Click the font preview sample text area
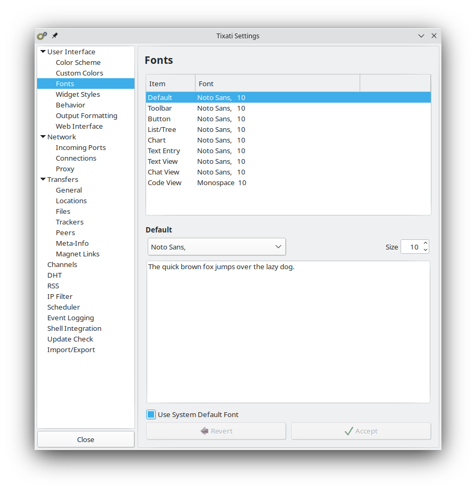The width and height of the screenshot is (476, 491). pyautogui.click(x=288, y=332)
